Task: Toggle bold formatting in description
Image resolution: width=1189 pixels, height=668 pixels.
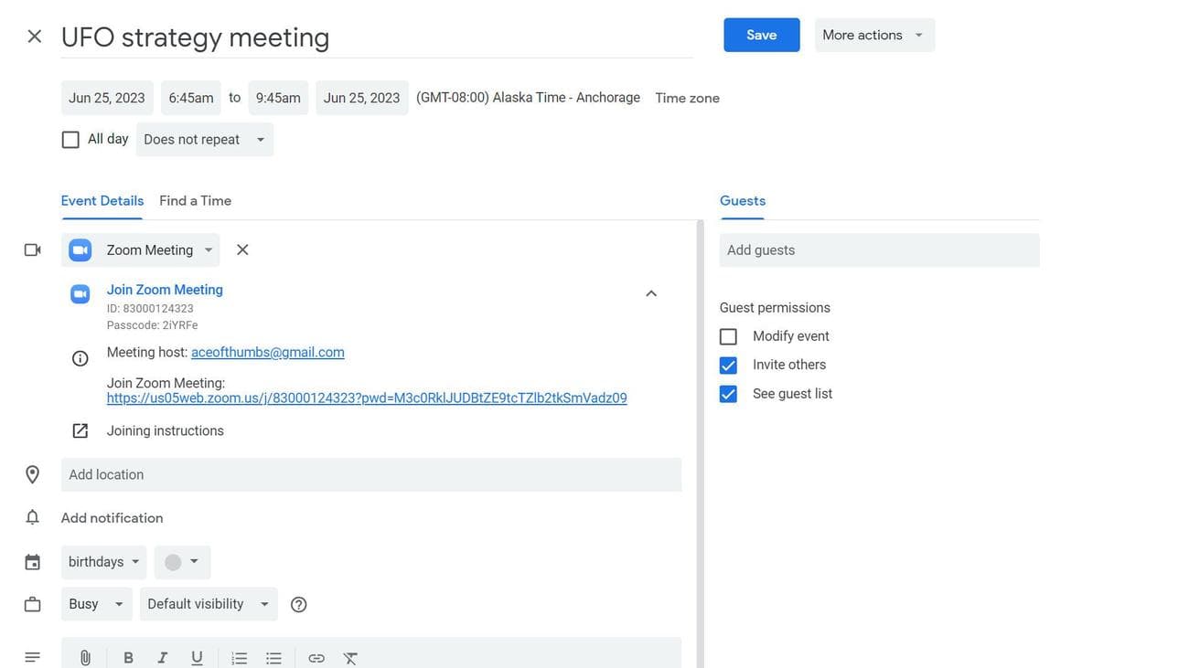Action: [x=128, y=658]
